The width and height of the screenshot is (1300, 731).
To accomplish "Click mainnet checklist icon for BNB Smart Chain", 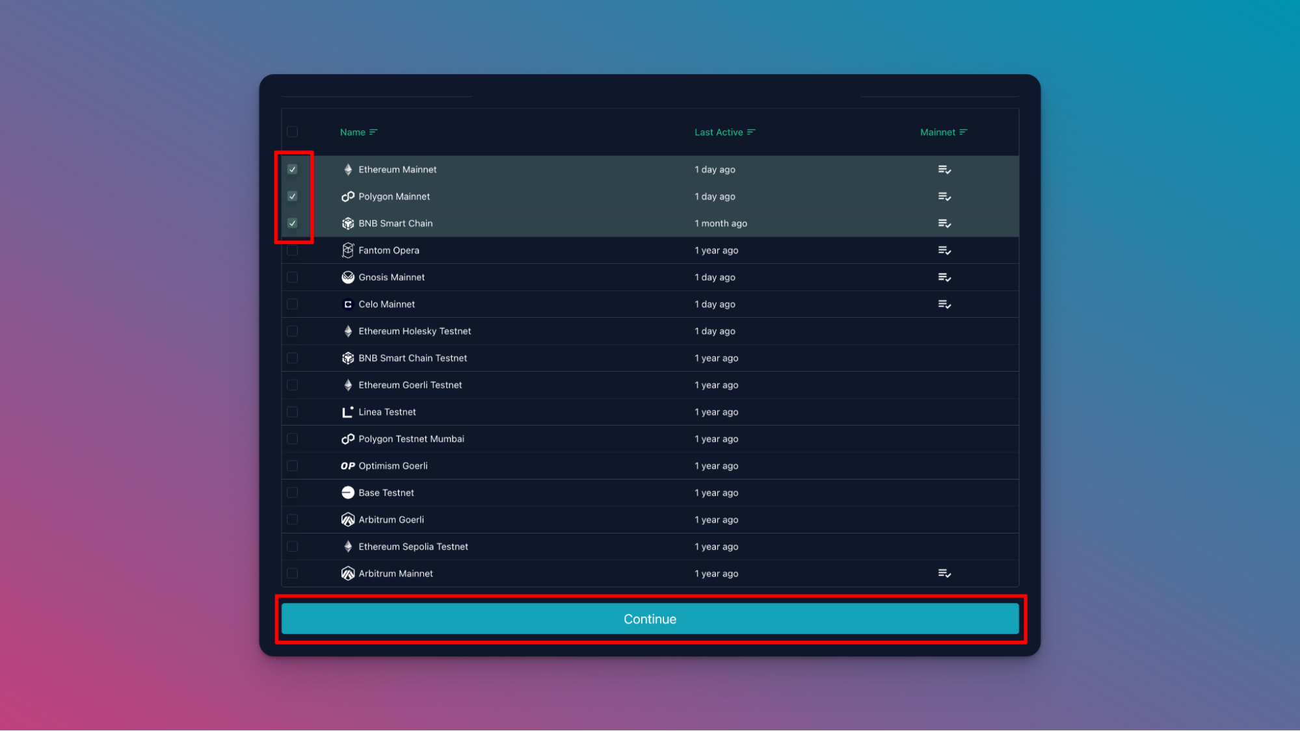I will click(x=944, y=224).
